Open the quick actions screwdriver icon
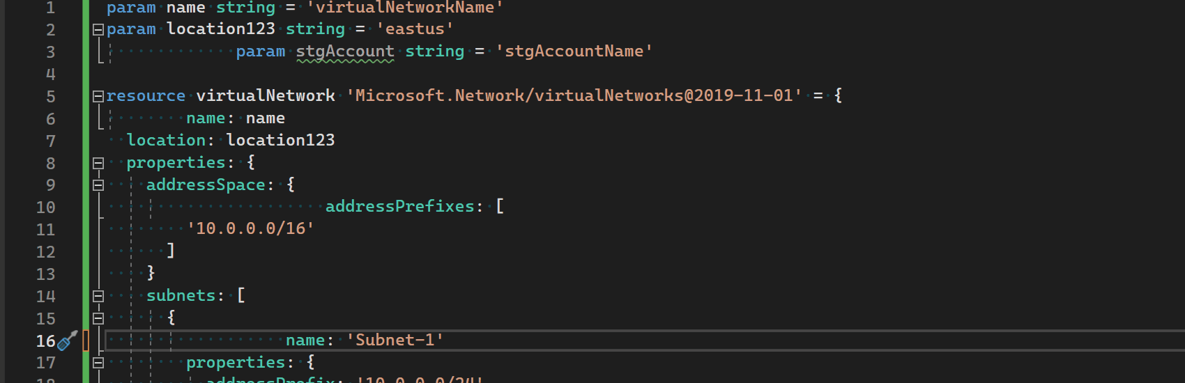The image size is (1185, 383). click(x=67, y=341)
